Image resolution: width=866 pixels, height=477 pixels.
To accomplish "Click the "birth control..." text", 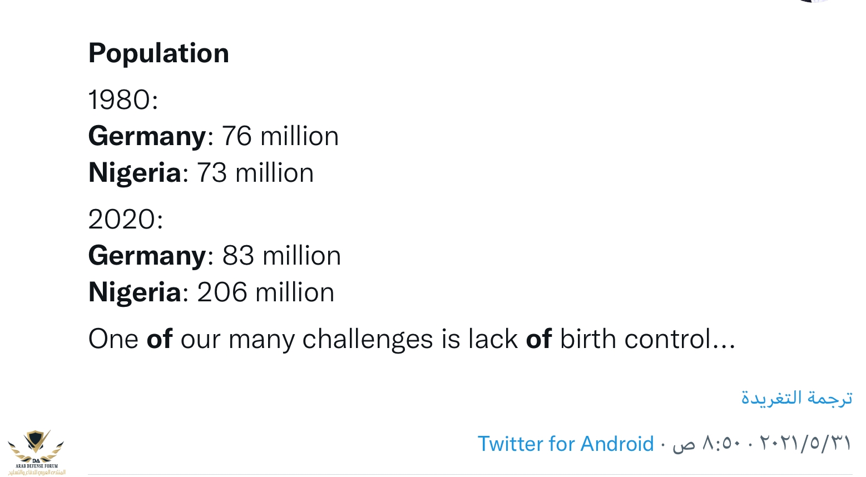I will click(x=647, y=339).
